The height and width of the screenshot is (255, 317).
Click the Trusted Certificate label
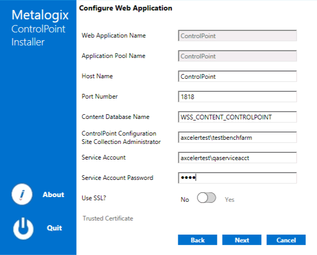click(108, 218)
